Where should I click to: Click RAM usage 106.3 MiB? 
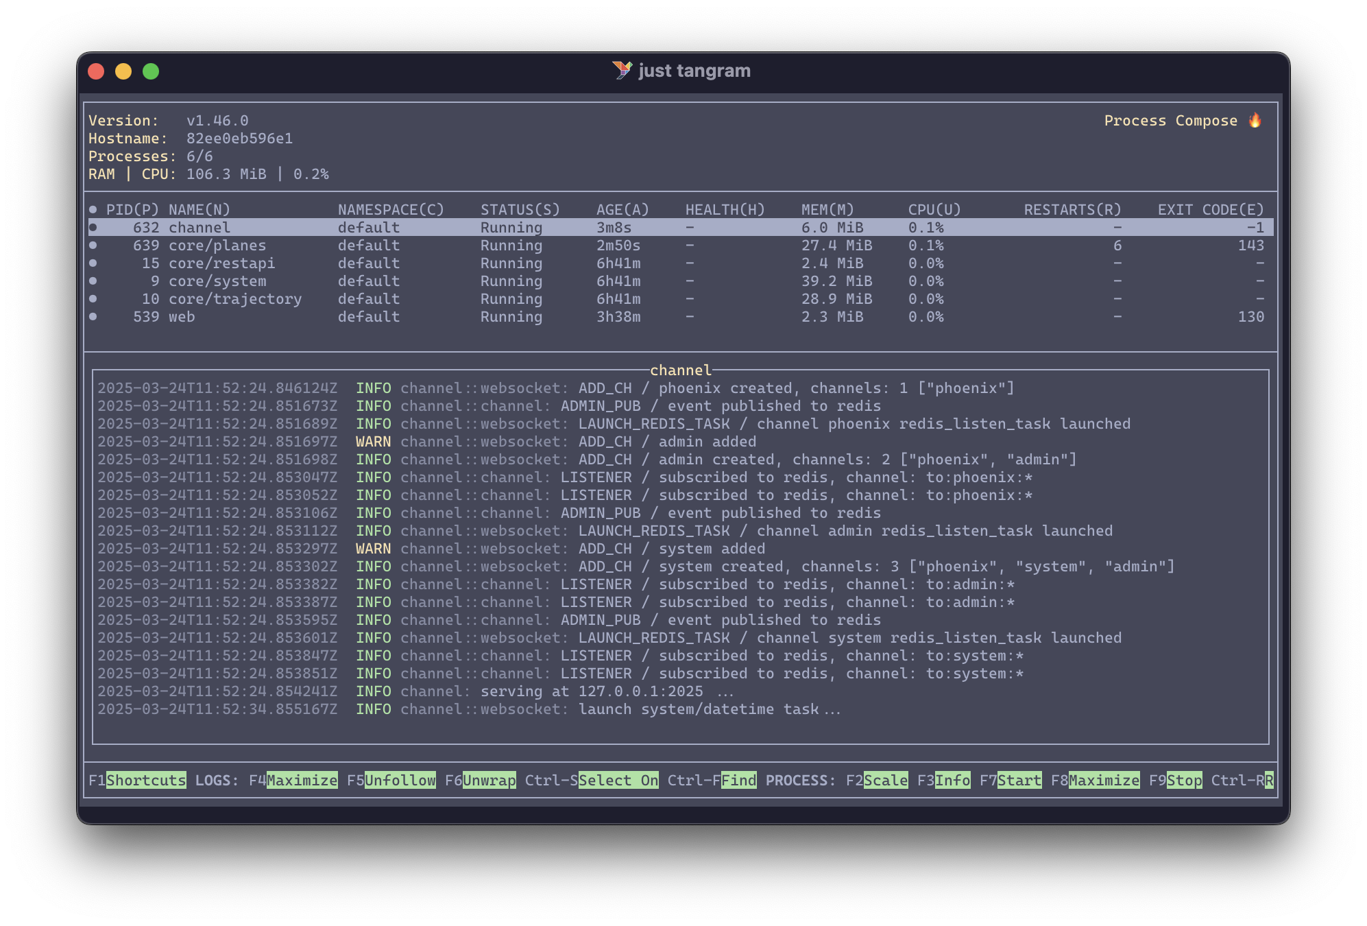pos(226,174)
